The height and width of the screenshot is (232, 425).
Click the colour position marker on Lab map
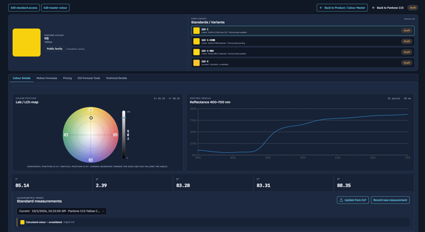coord(91,118)
